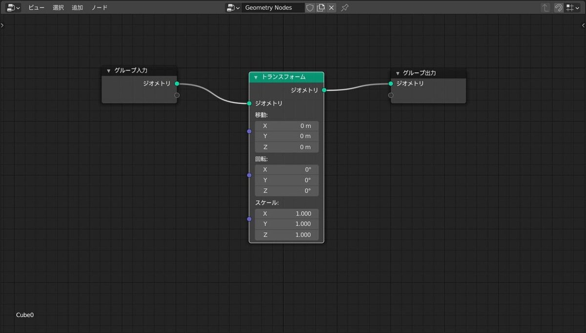This screenshot has width=586, height=333.
Task: Adjust the スケール X value field
Action: click(287, 214)
